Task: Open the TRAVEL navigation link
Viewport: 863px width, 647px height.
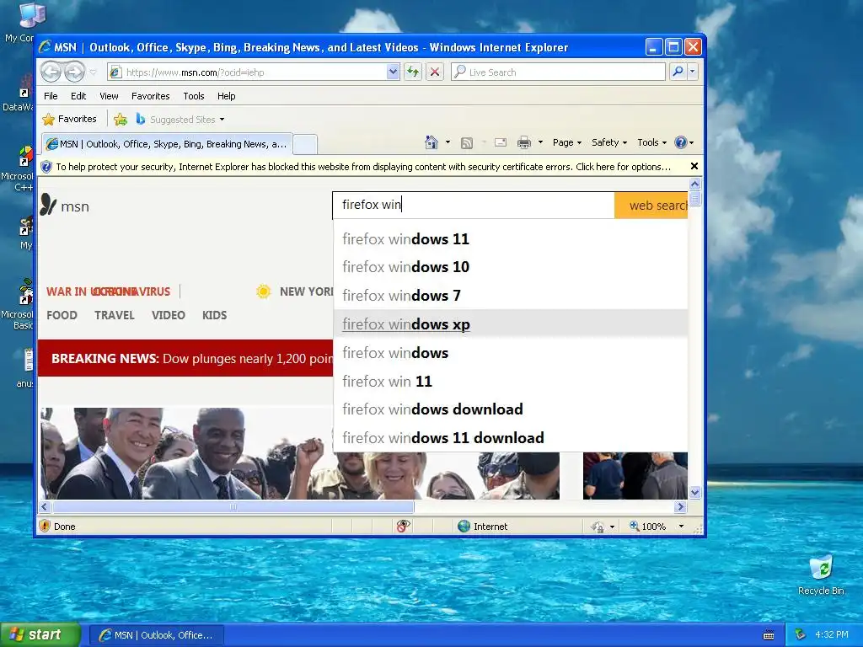Action: click(x=115, y=315)
